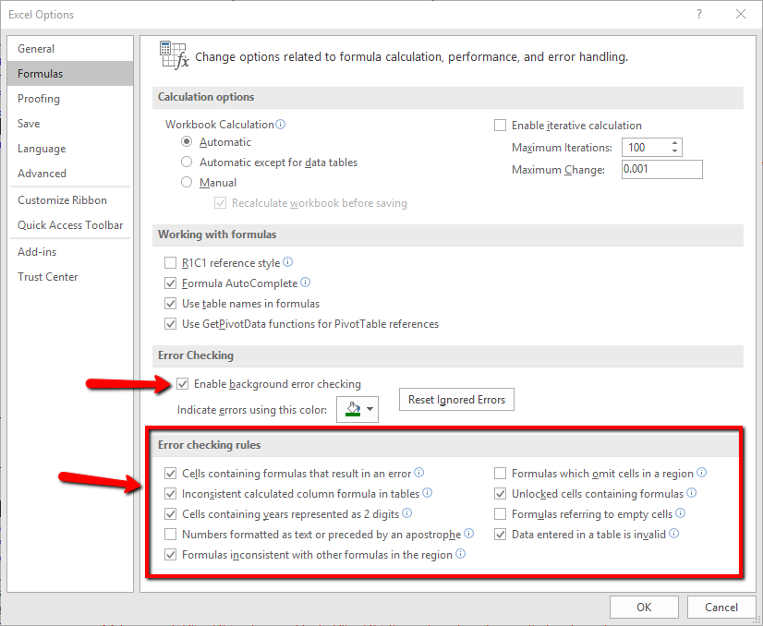
Task: Click the green error color paint bucket swatch
Action: (x=353, y=409)
